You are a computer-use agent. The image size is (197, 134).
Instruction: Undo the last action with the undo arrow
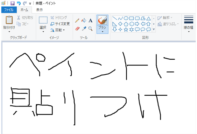19,3
